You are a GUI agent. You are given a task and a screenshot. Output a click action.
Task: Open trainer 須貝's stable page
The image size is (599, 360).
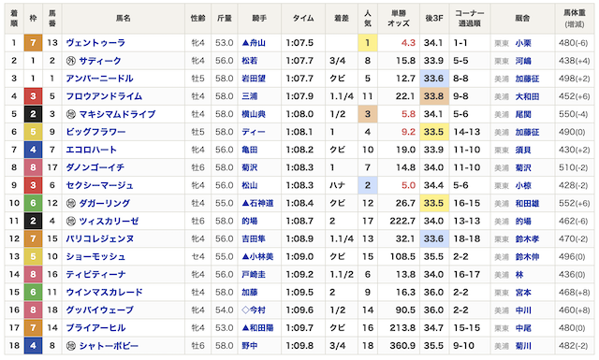coord(523,150)
